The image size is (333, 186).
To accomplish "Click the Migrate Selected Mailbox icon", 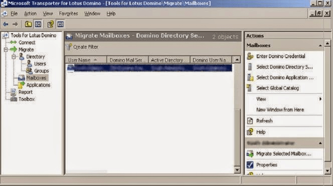I will tap(250, 154).
